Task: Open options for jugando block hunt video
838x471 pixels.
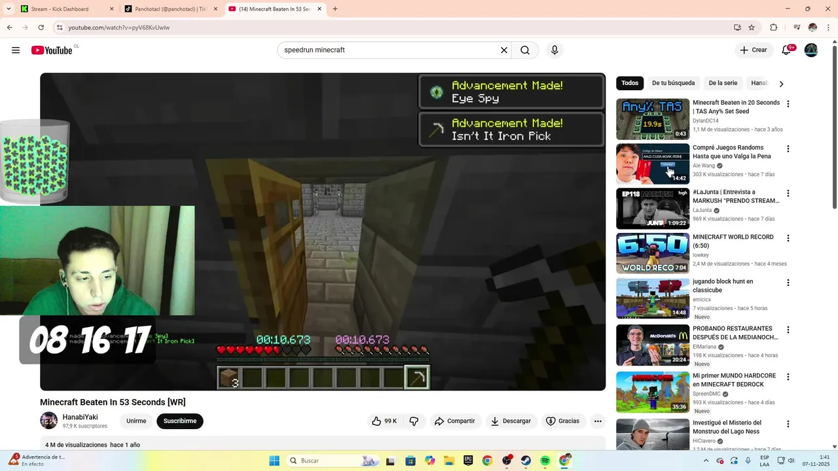Action: [x=788, y=283]
